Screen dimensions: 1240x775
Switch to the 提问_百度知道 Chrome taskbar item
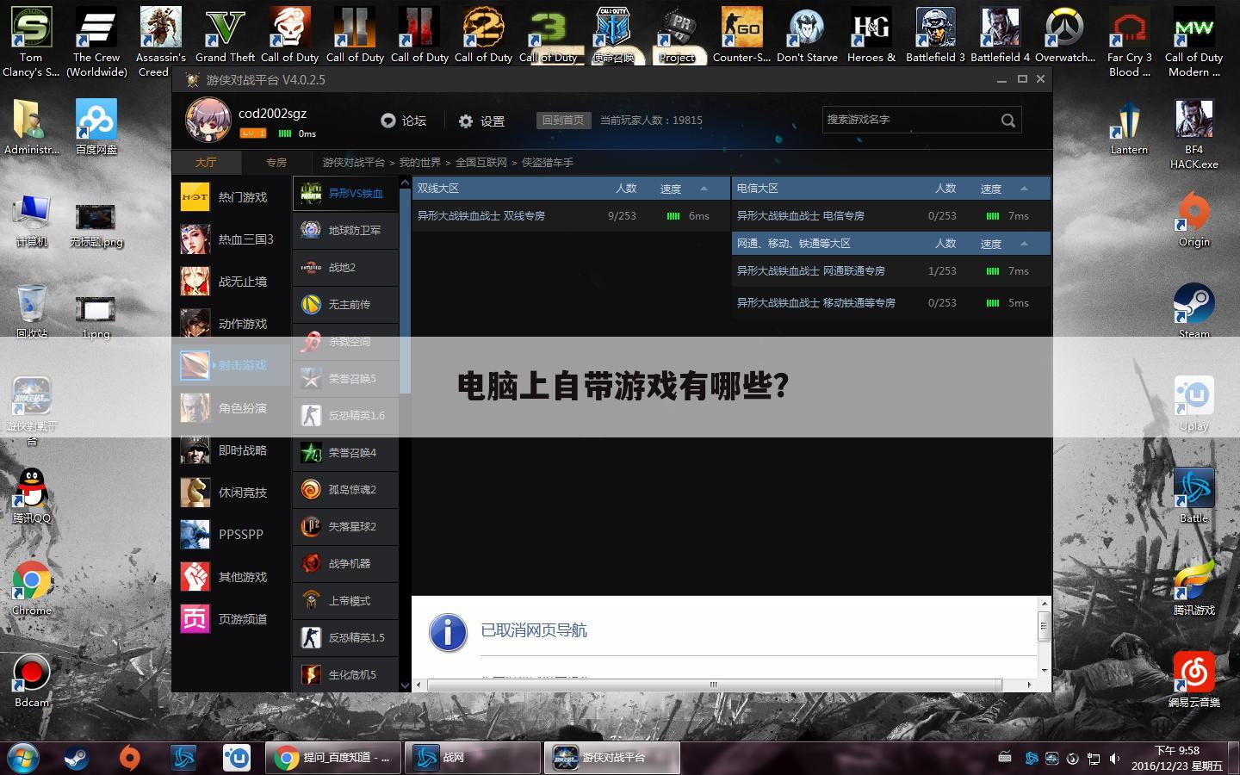click(x=332, y=758)
